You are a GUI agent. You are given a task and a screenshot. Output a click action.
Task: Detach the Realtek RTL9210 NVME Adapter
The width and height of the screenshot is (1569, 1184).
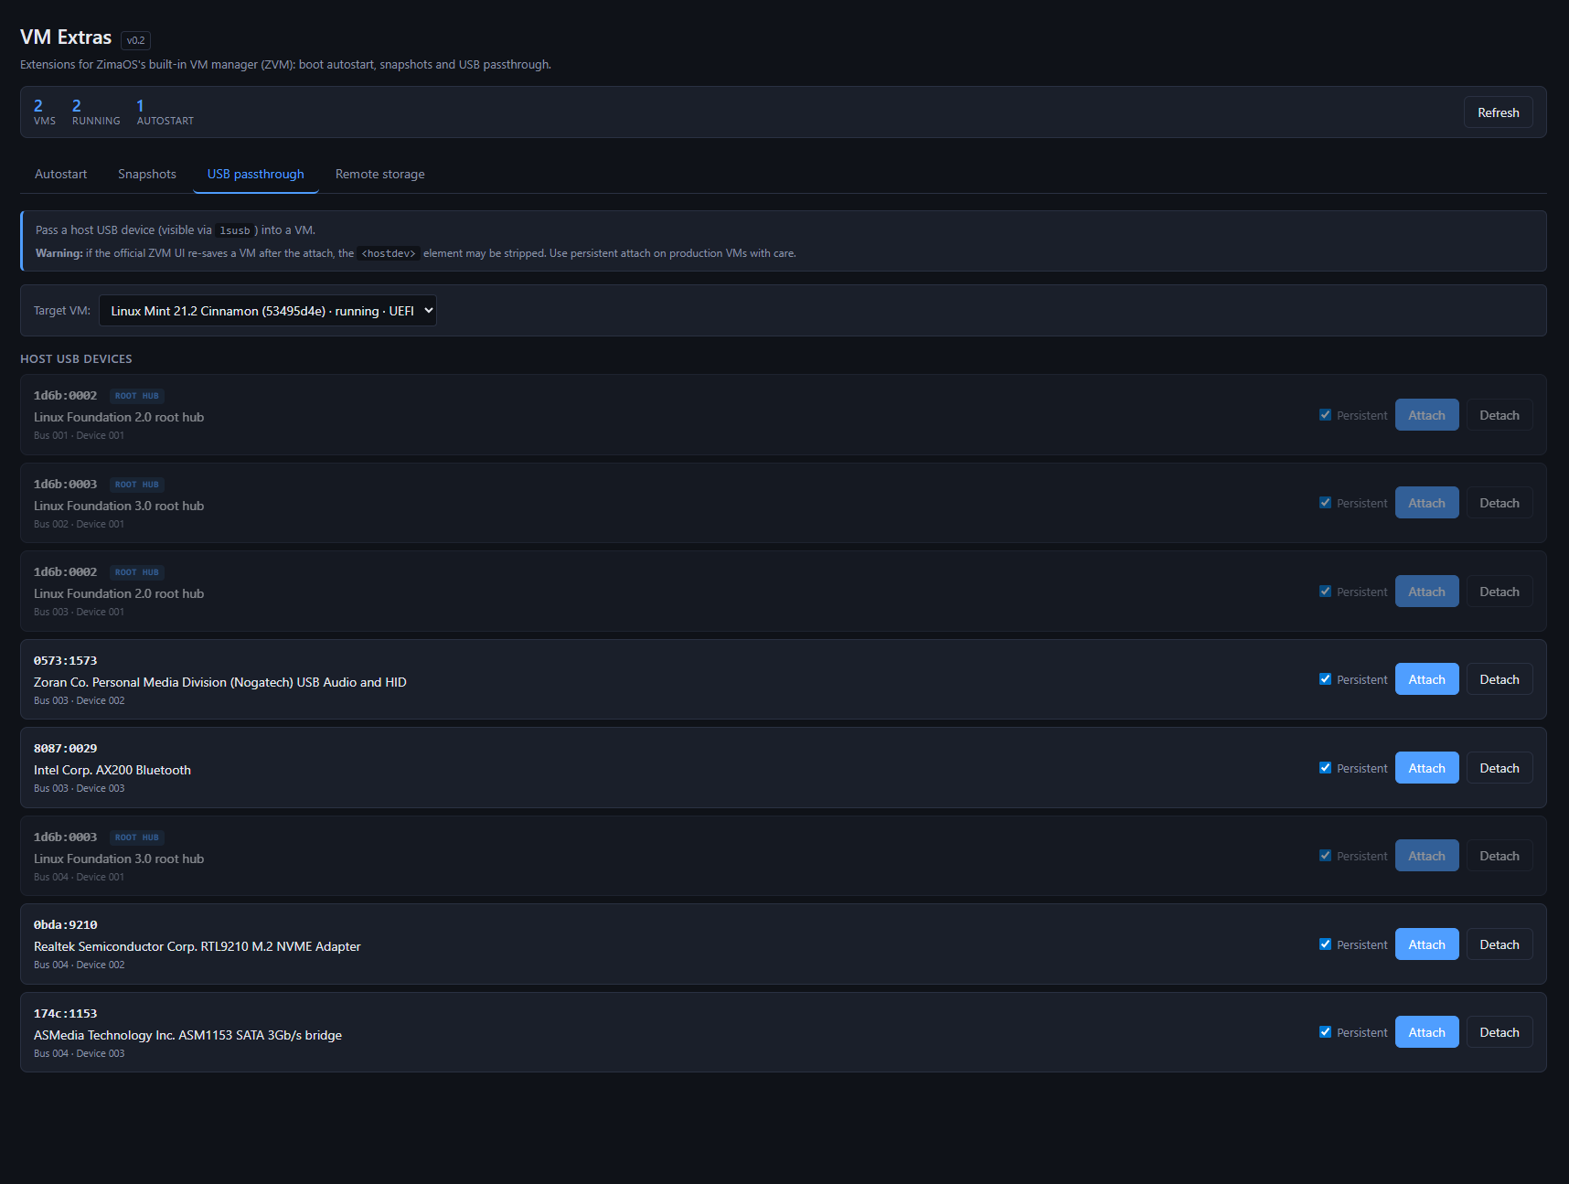1500,944
